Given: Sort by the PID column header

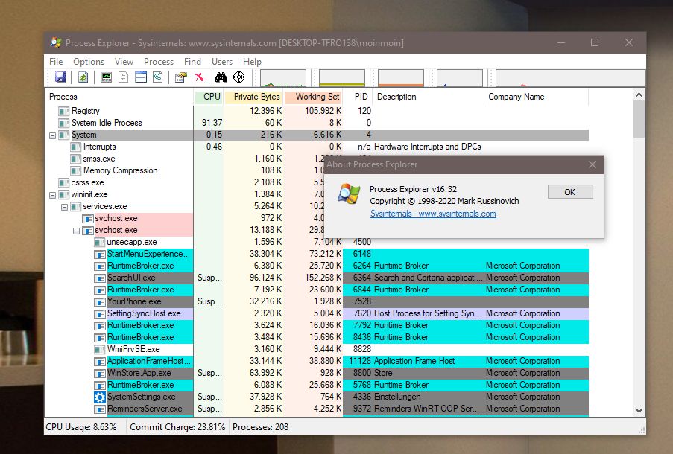Looking at the screenshot, I should (358, 97).
